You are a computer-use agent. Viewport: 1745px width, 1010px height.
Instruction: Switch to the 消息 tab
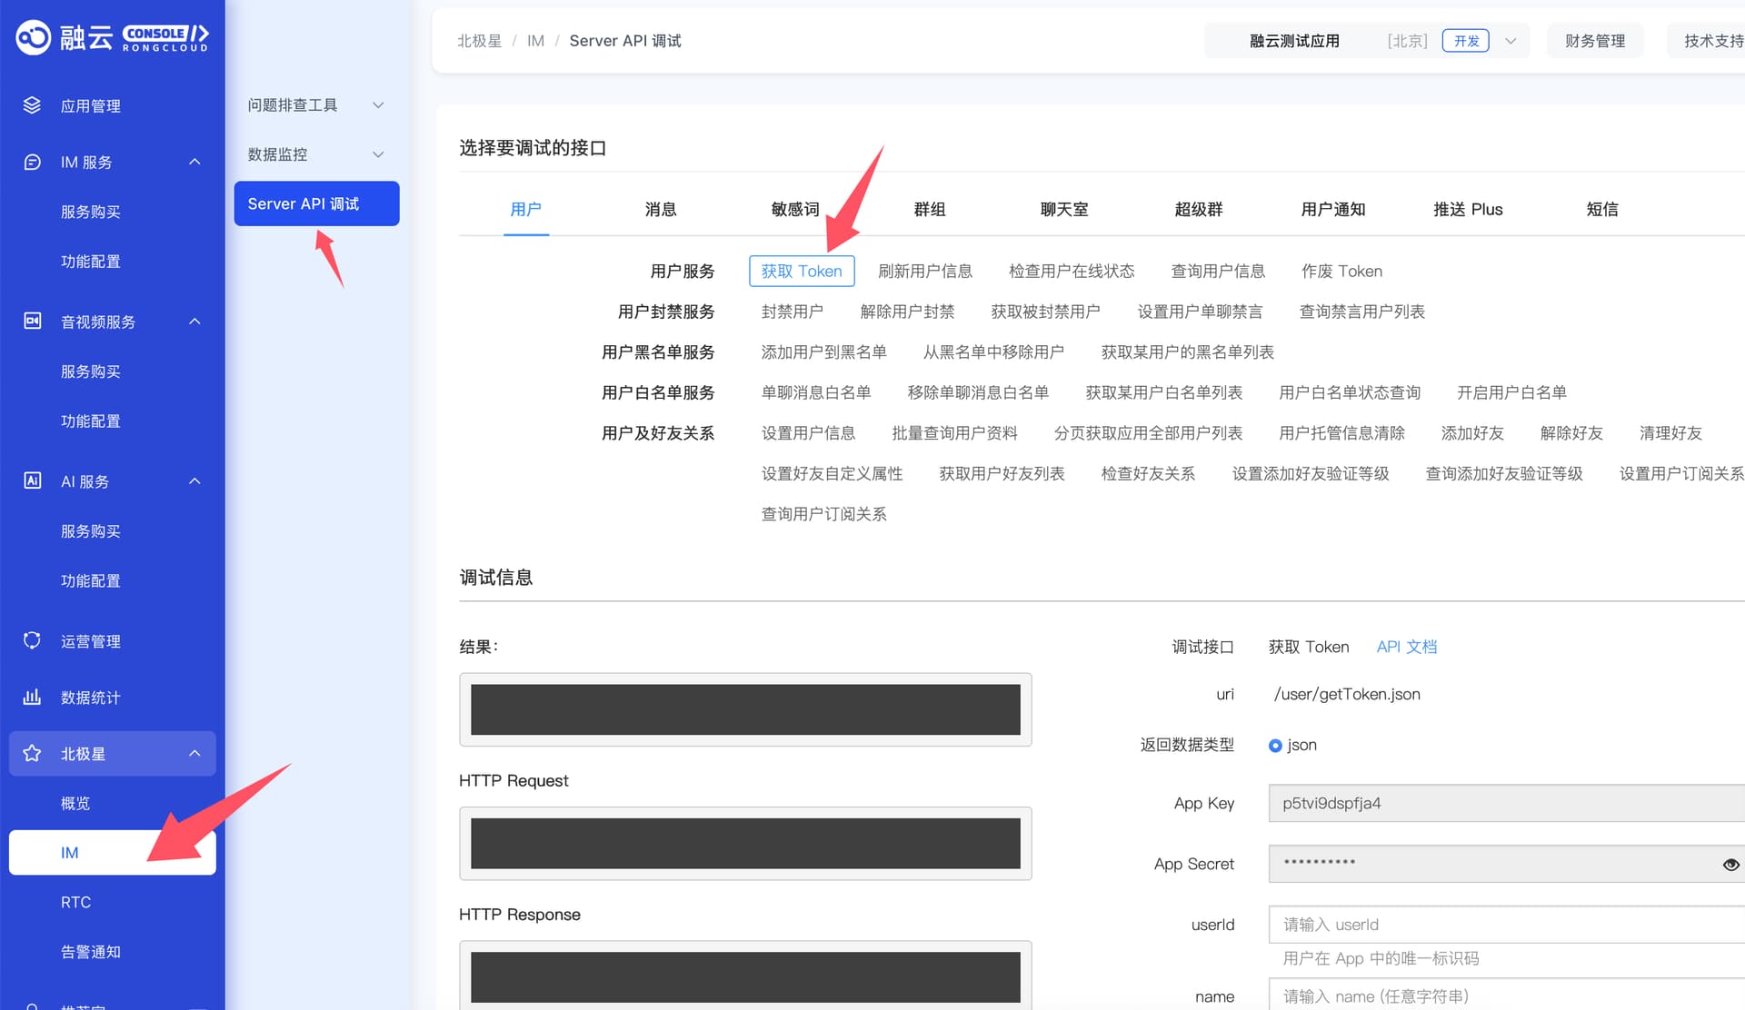click(x=660, y=209)
